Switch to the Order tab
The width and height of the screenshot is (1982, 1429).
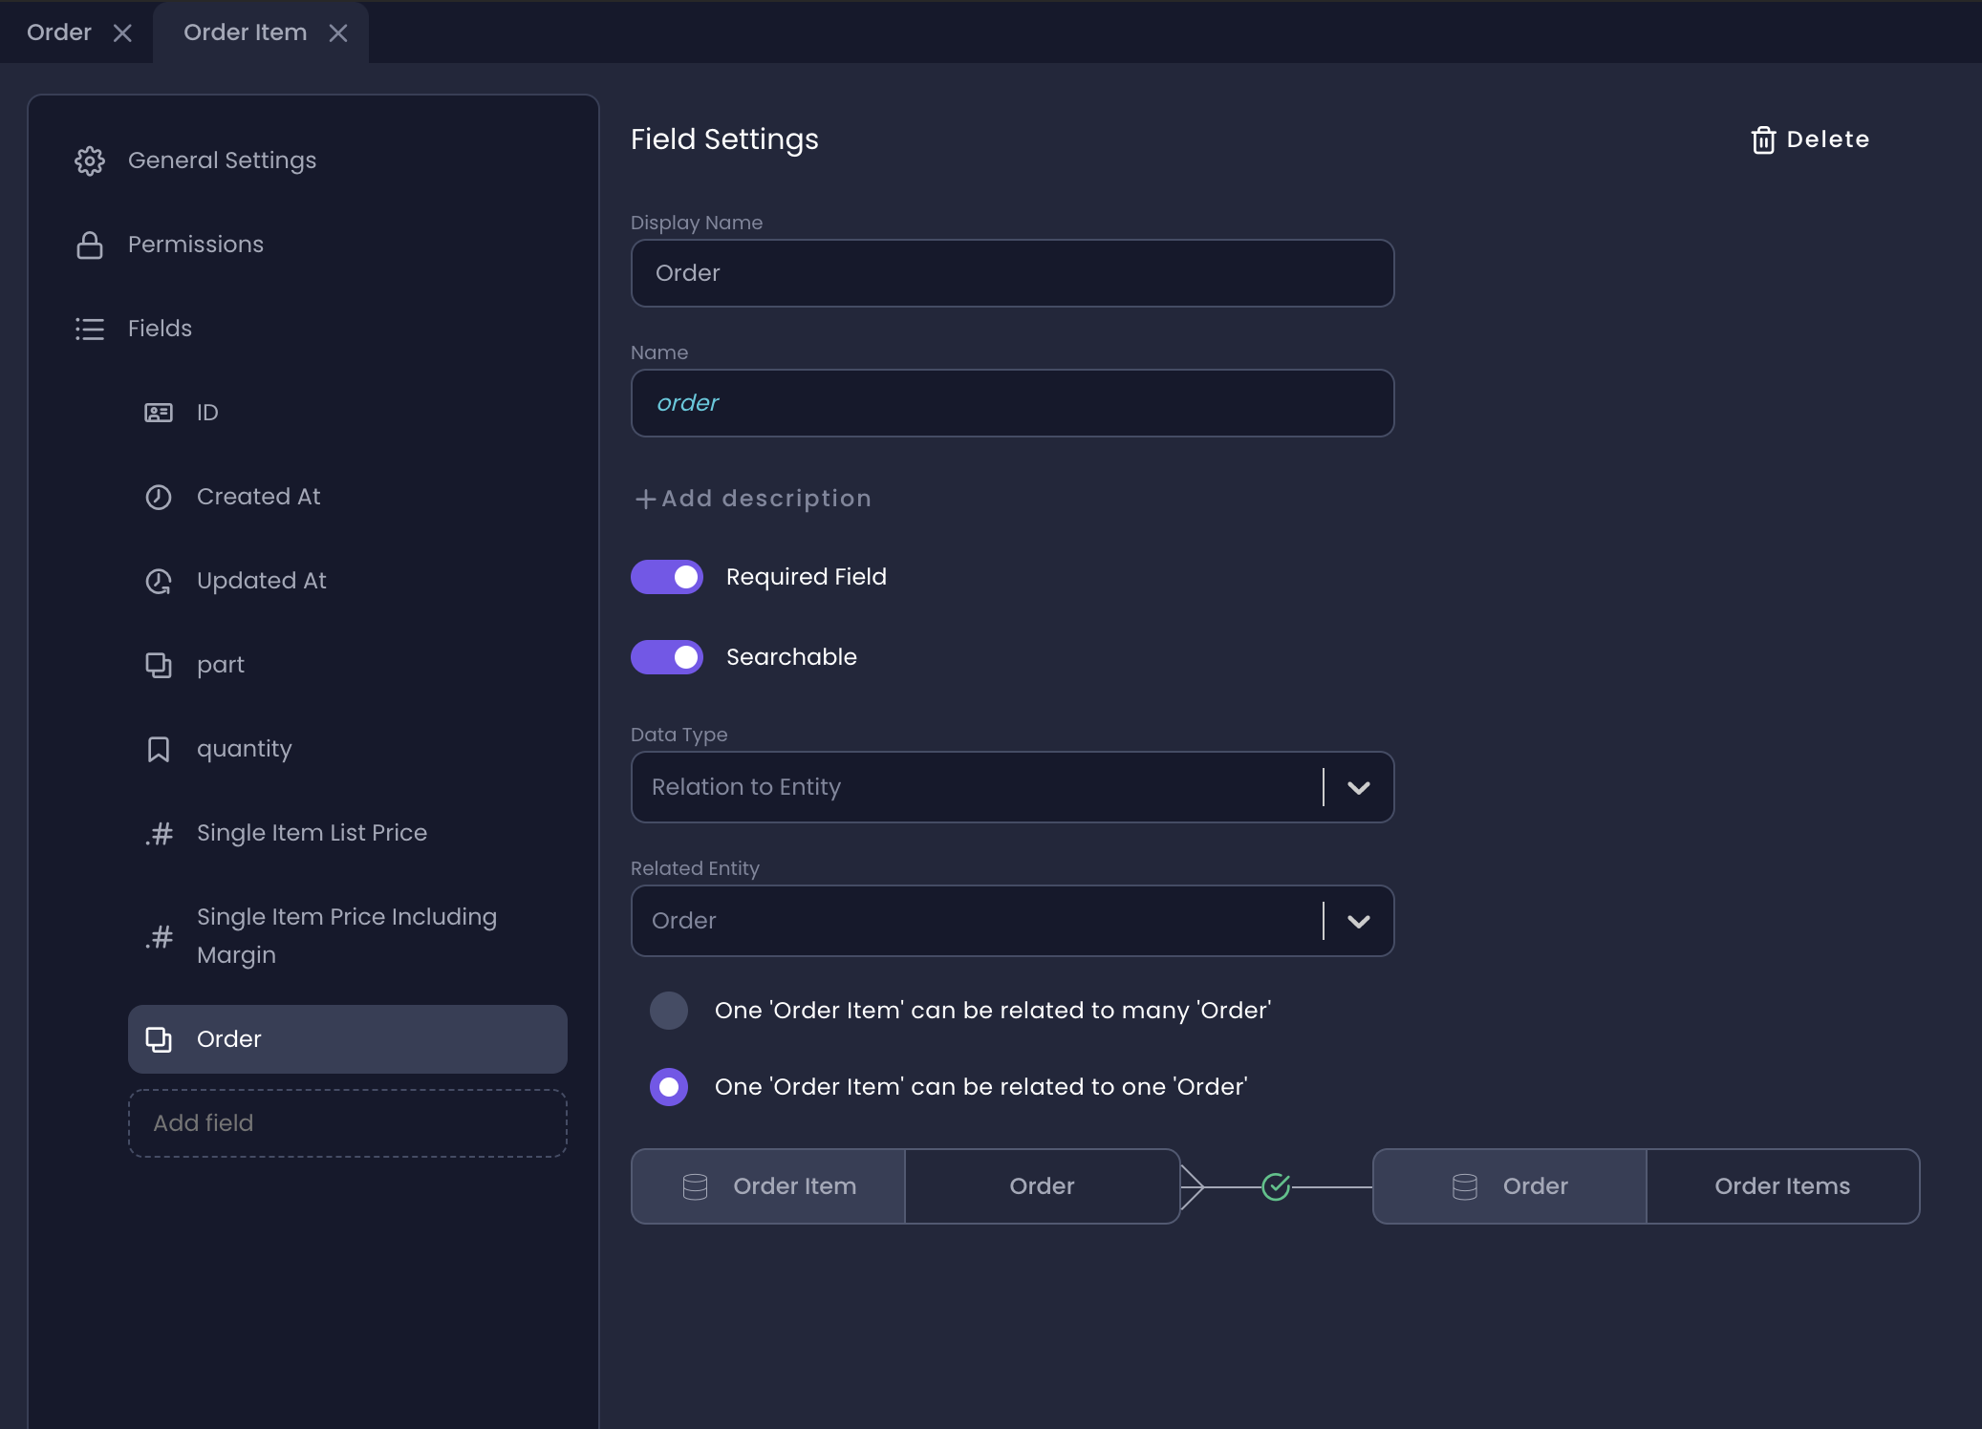tap(59, 32)
